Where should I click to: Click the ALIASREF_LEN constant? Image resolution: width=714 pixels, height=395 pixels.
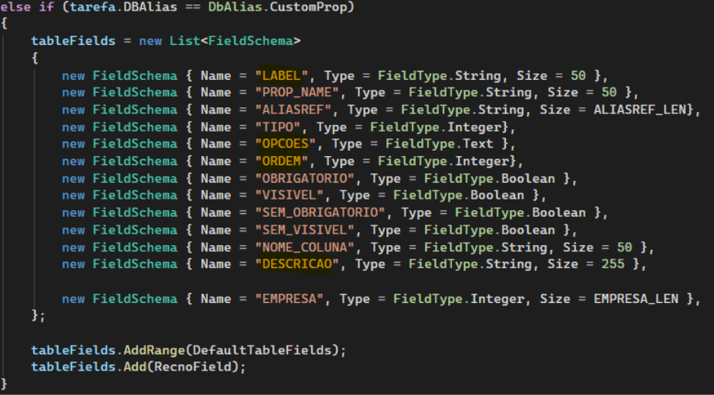[642, 110]
